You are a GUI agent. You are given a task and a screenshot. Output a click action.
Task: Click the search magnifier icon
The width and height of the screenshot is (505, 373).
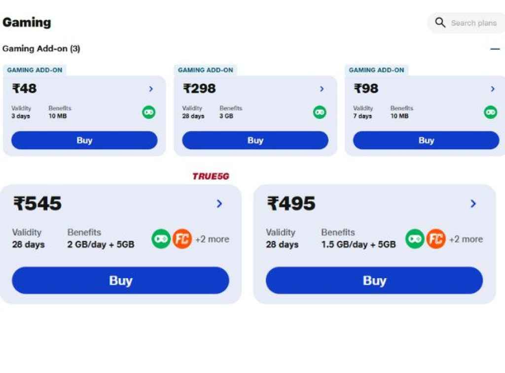point(440,23)
